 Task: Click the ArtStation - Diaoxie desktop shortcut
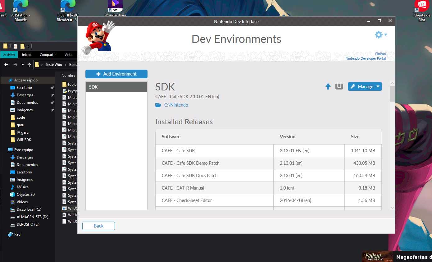click(x=20, y=11)
